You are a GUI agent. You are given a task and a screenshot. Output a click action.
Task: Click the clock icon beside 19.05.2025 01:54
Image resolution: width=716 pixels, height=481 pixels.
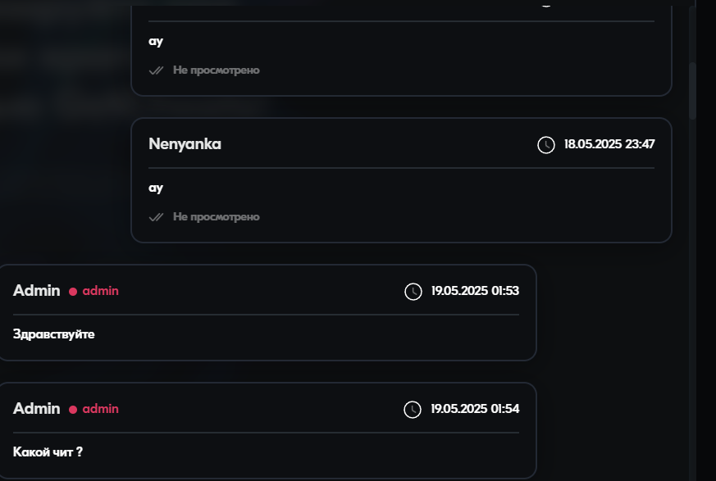pyautogui.click(x=413, y=409)
